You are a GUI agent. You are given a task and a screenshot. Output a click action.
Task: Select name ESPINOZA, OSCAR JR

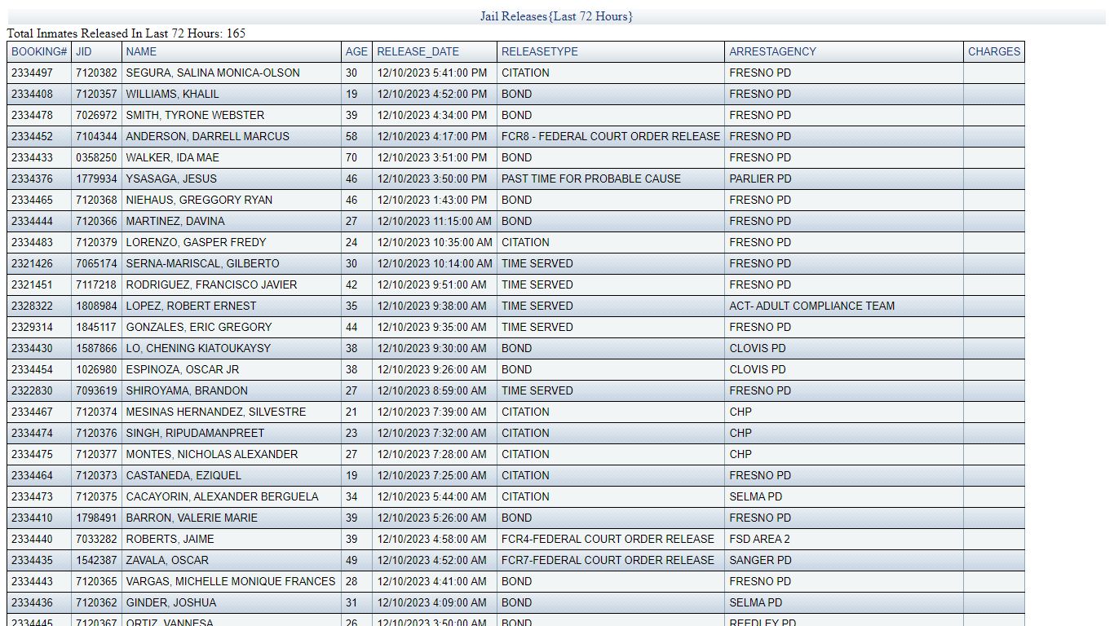pos(183,369)
